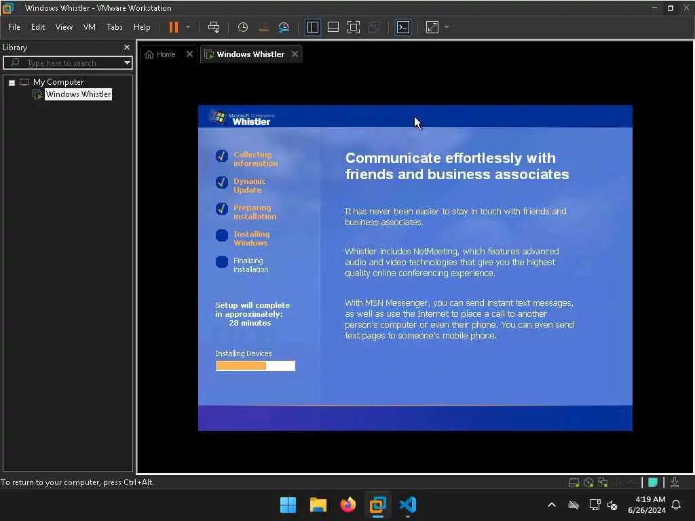Viewport: 695px width, 521px height.
Task: Click the 'Communicate effortlessly' heading
Action: [x=457, y=166]
